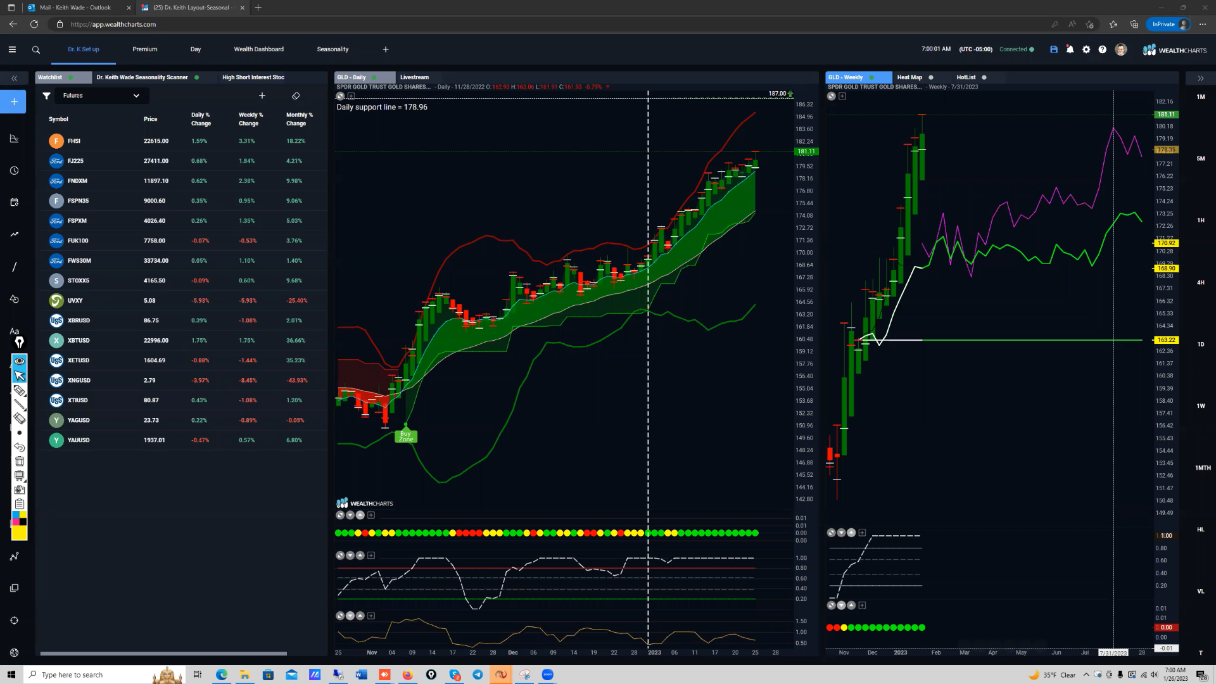Expand the daily stochastic panel plus box
Image resolution: width=1216 pixels, height=684 pixels.
(371, 555)
